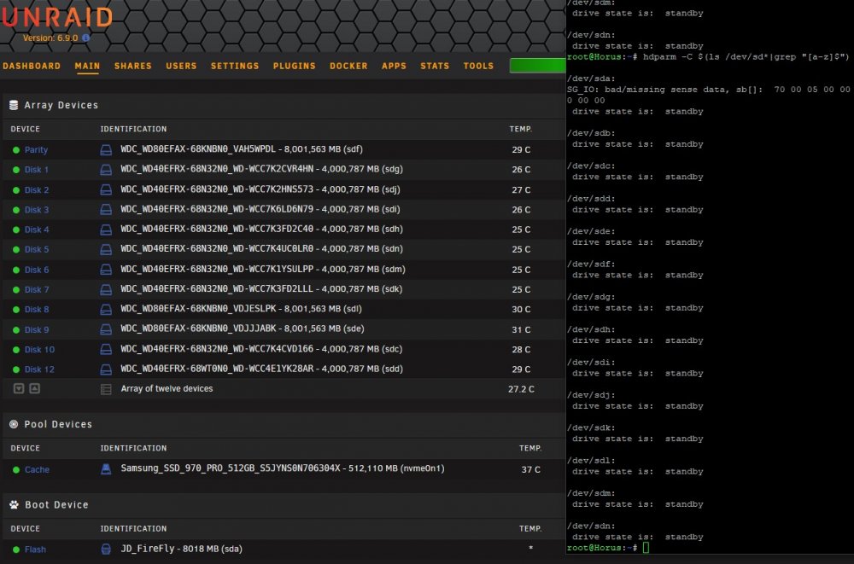
Task: Toggle Disk 3 green status indicator
Action: [x=15, y=210]
